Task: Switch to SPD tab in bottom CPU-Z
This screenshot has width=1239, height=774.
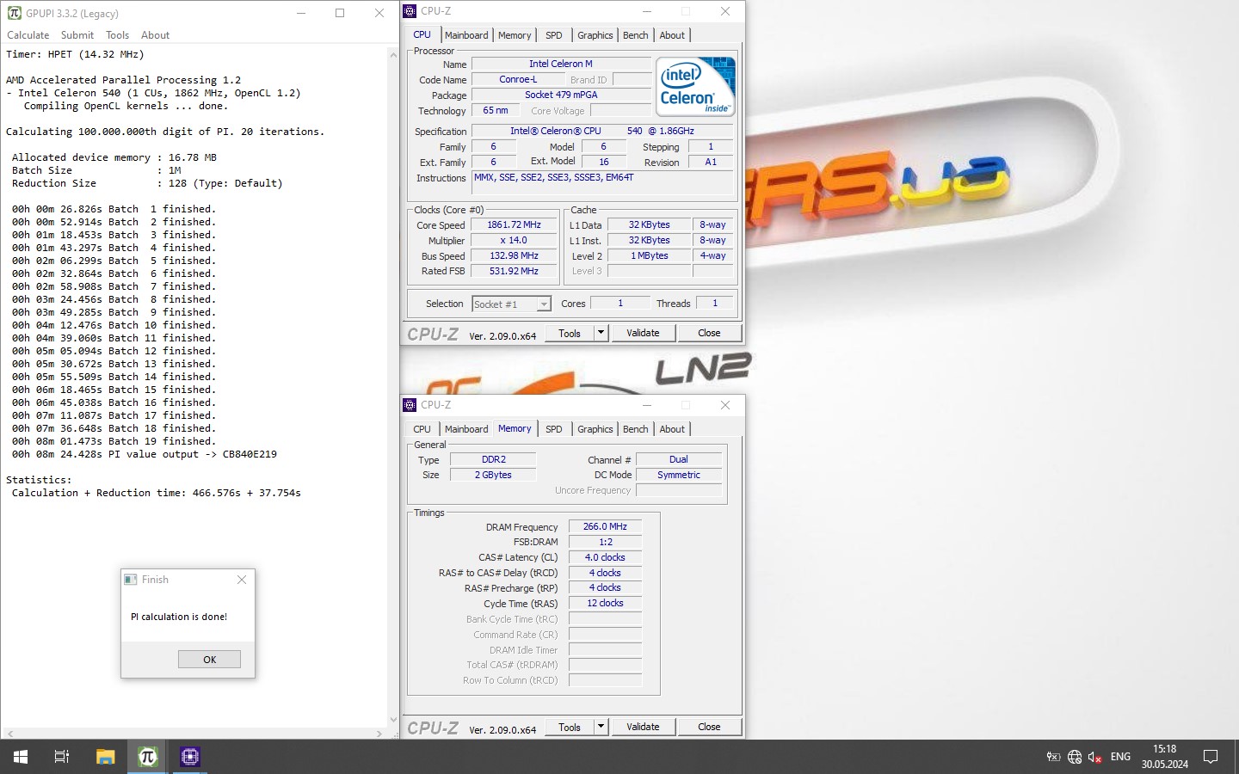Action: coord(554,429)
